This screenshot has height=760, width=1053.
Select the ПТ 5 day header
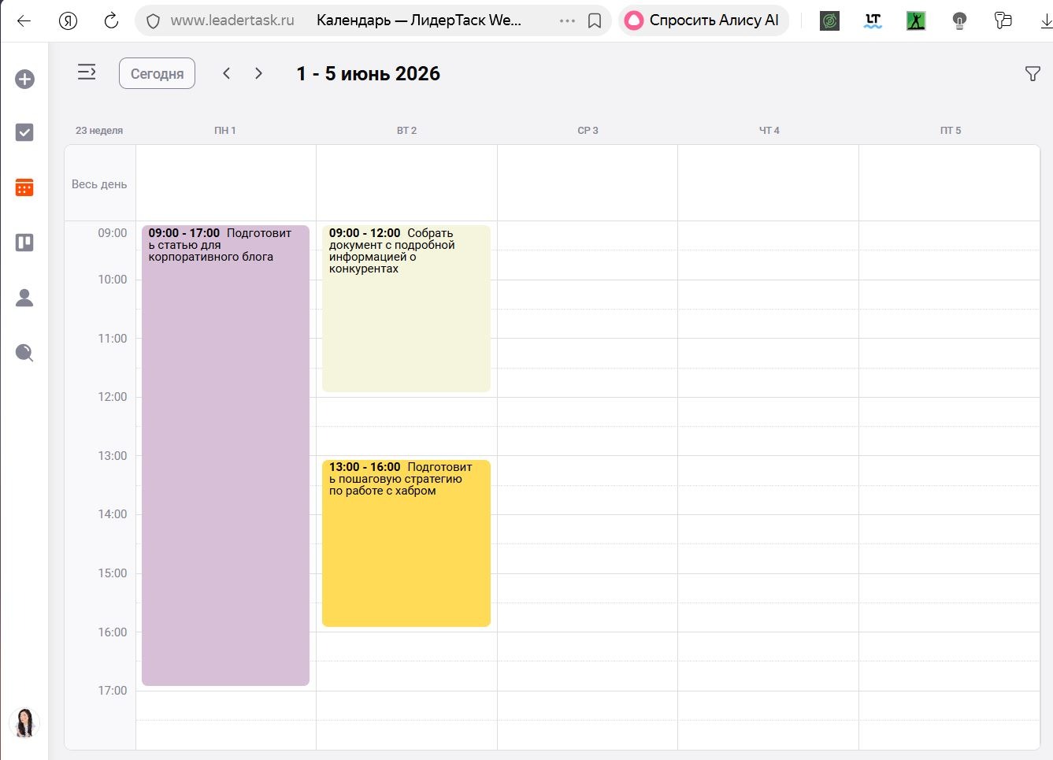pos(950,131)
